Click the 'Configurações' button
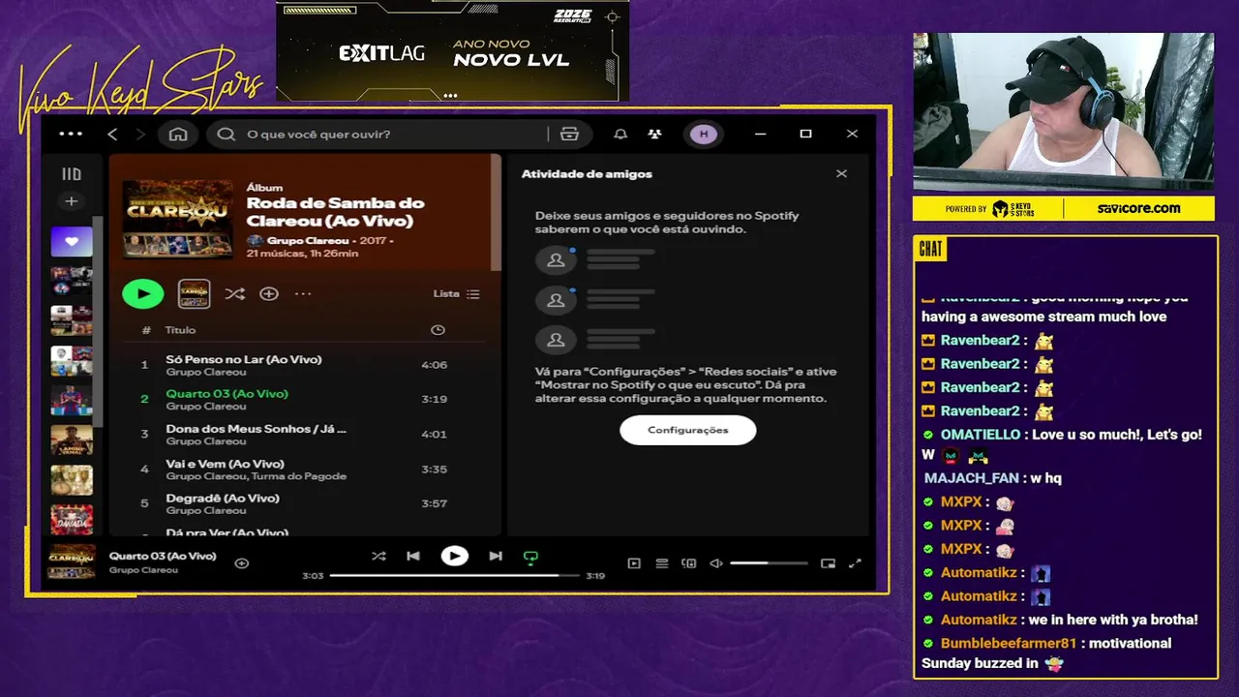The height and width of the screenshot is (697, 1239). [x=687, y=430]
